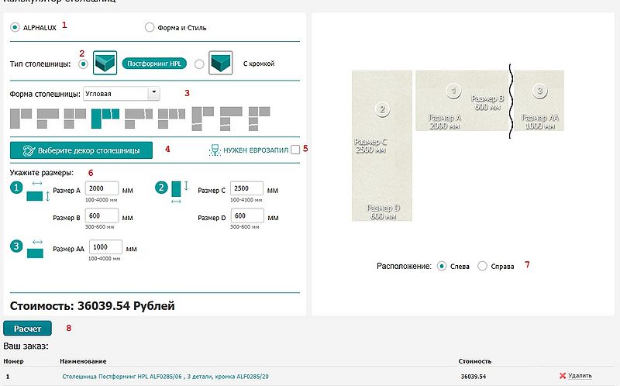620x386 pixels.
Task: Open the Форма столешницы dropdown
Action: [122, 93]
